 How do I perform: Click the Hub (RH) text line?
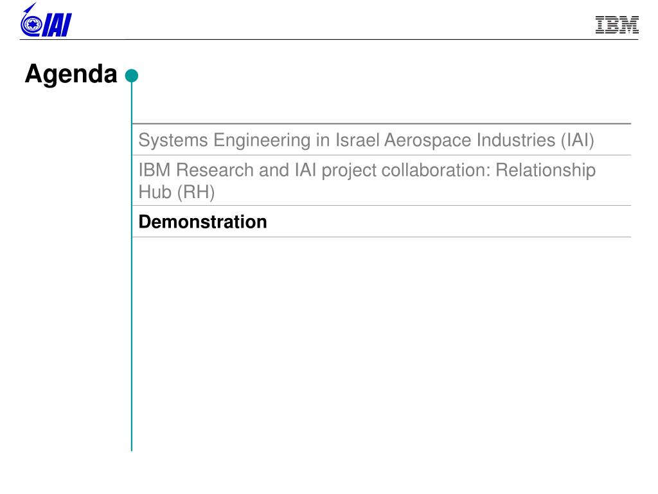click(x=177, y=192)
